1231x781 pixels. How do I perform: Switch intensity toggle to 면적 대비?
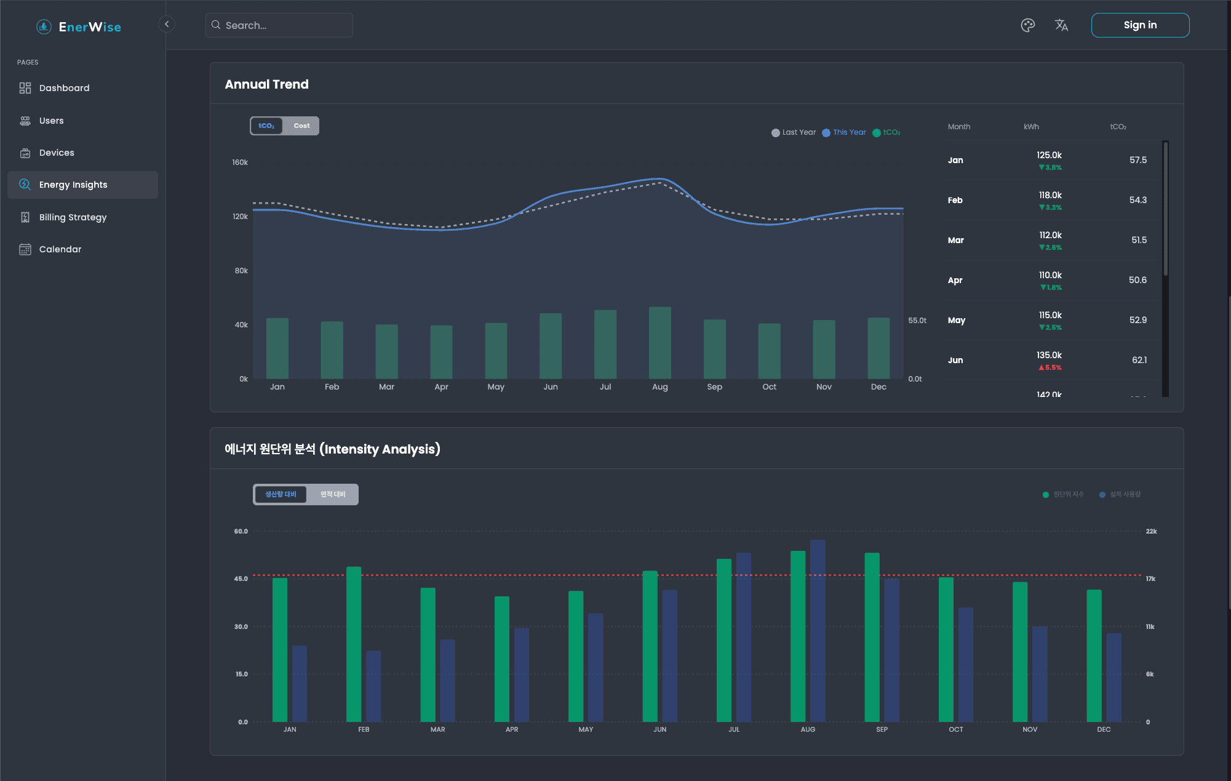click(x=333, y=494)
